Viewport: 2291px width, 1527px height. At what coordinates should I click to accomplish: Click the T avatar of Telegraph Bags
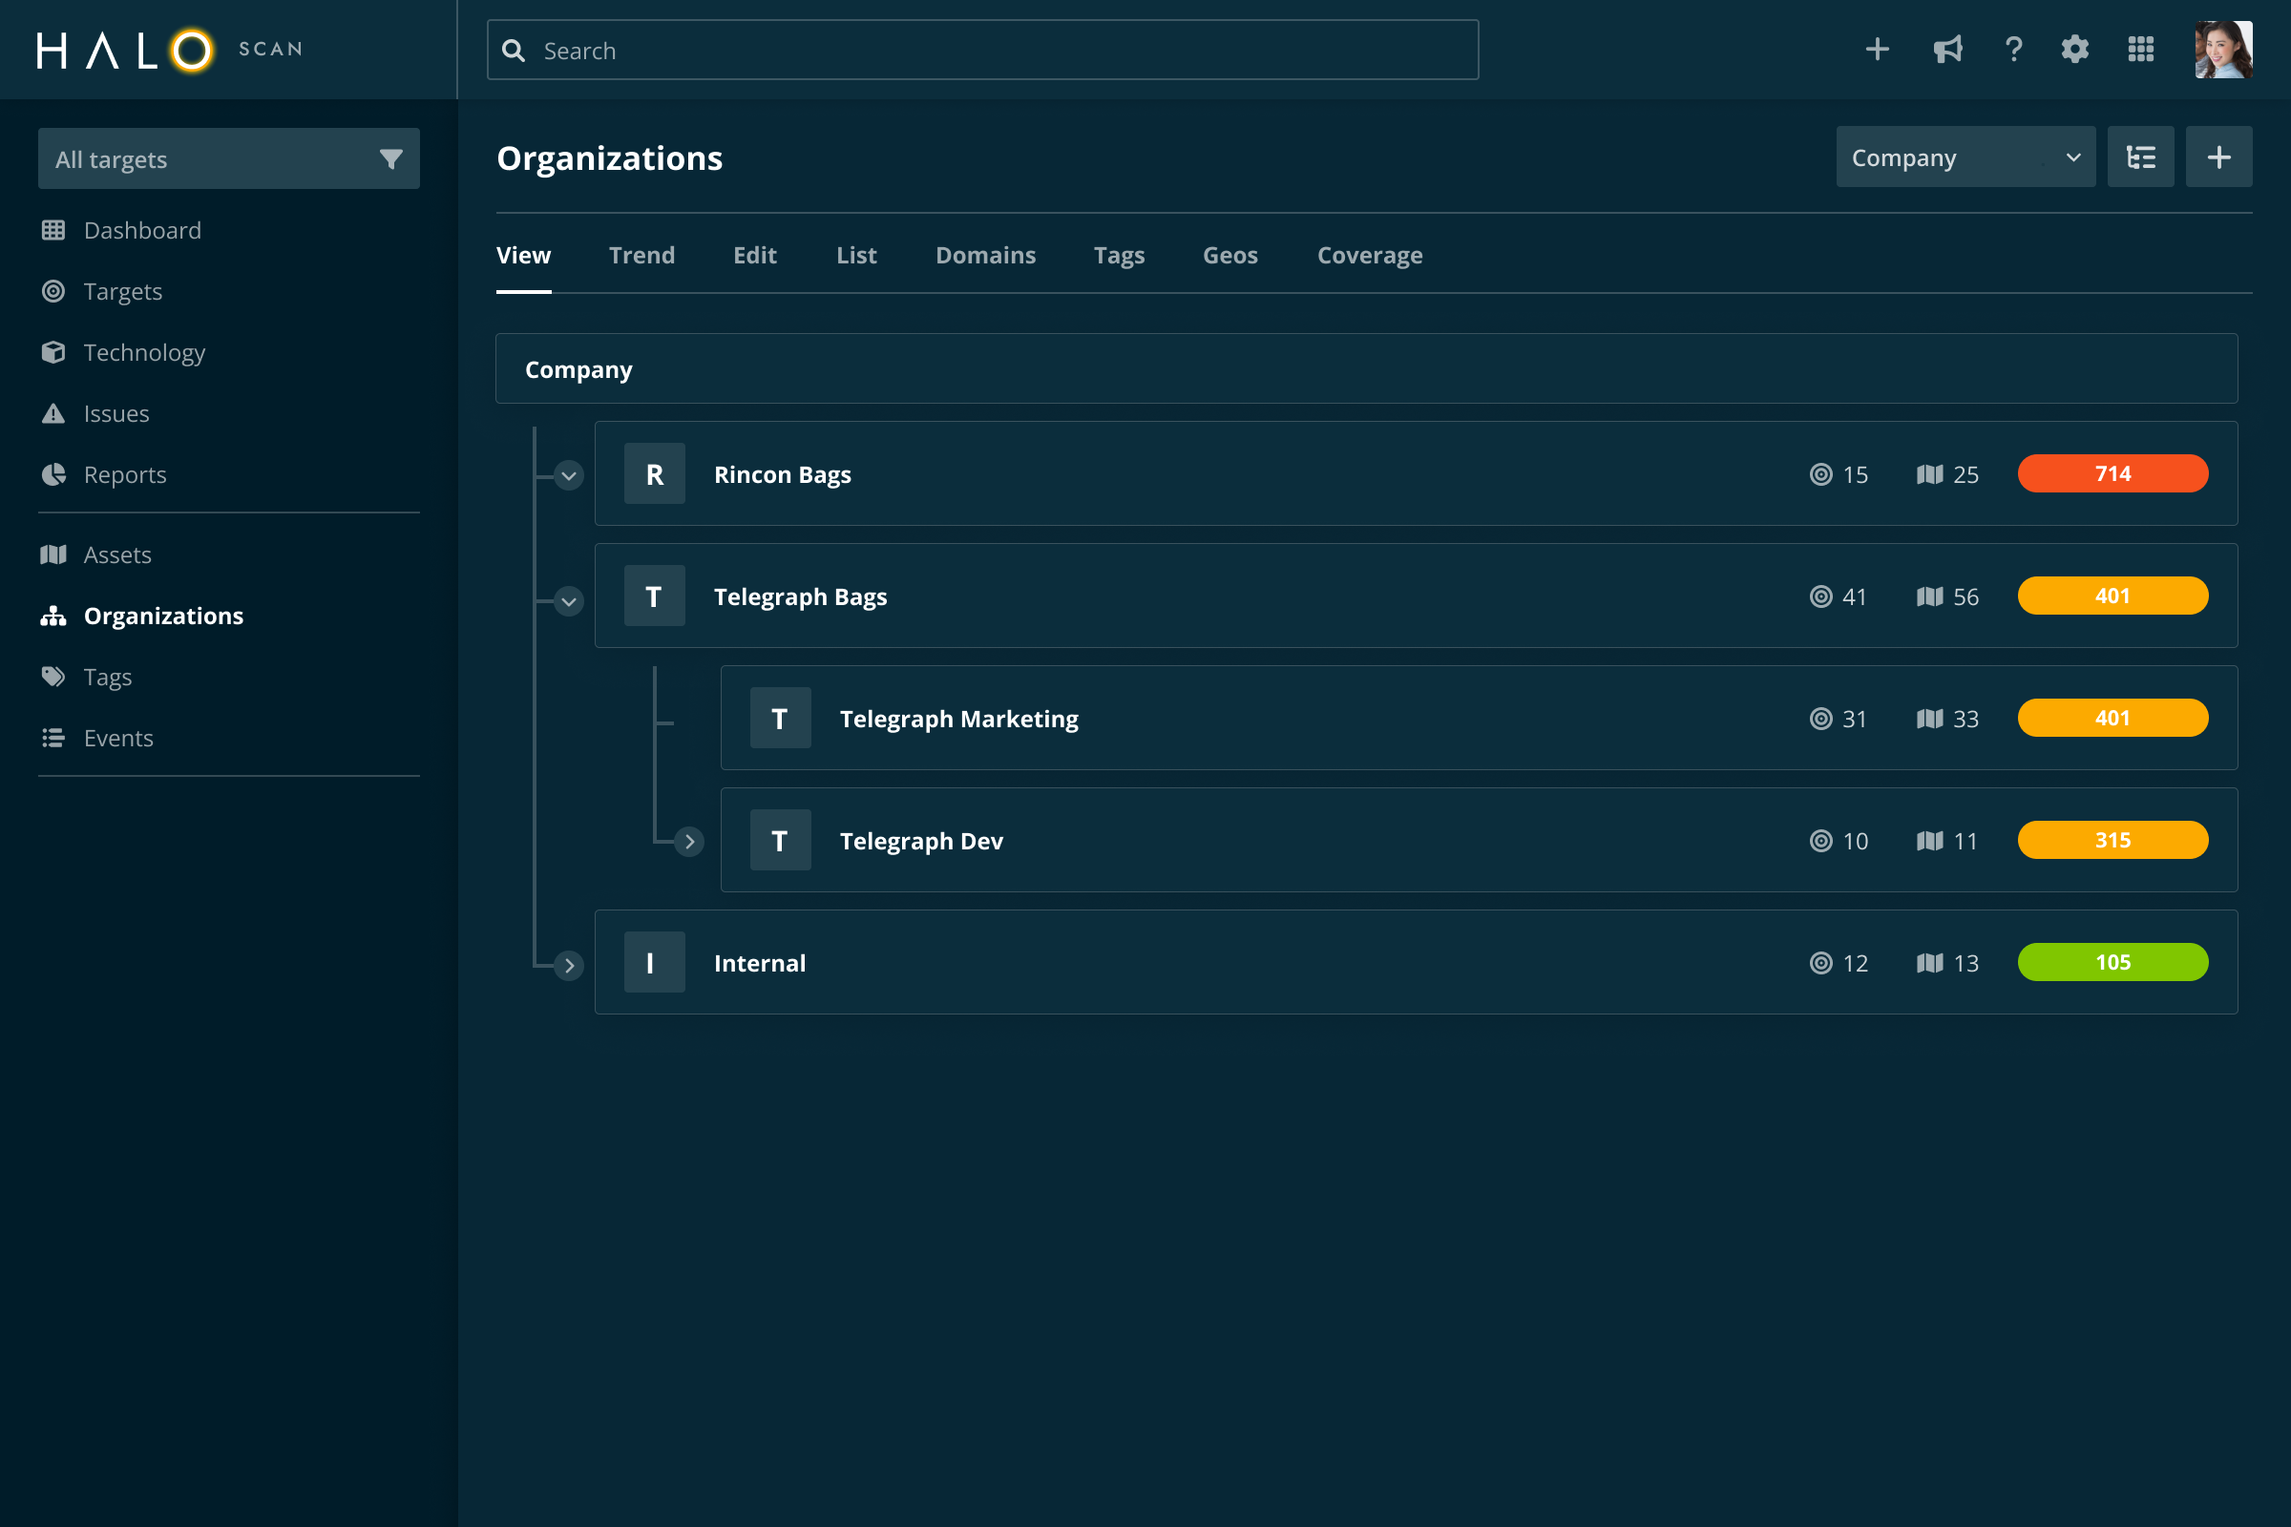pyautogui.click(x=655, y=596)
